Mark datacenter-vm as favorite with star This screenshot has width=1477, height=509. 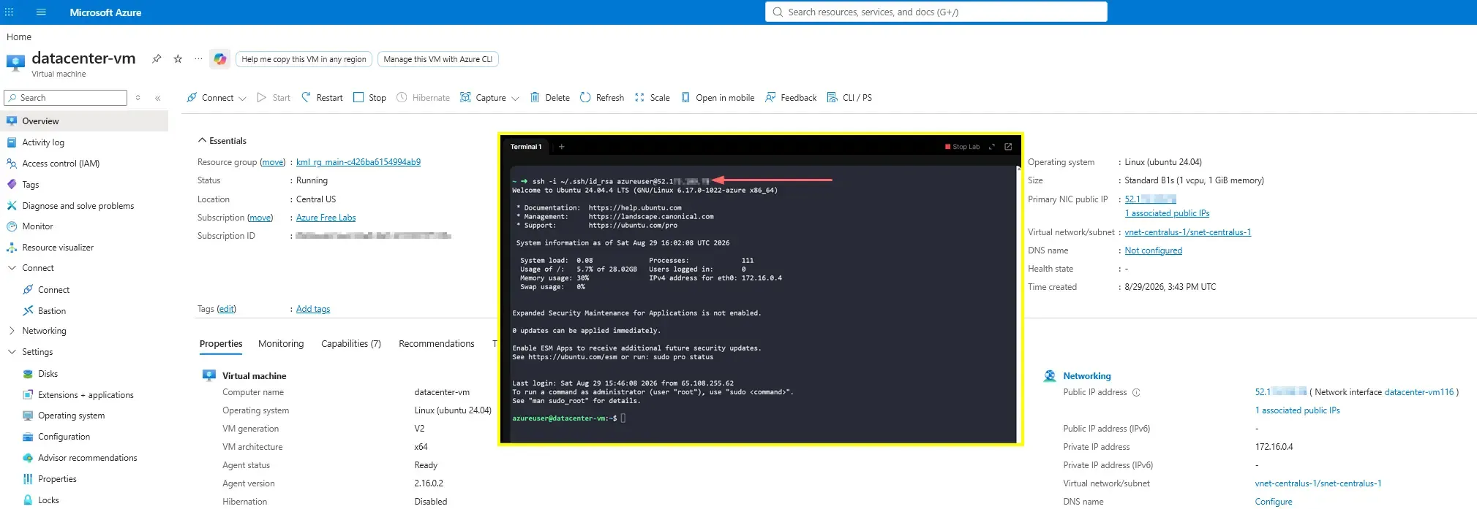[178, 59]
